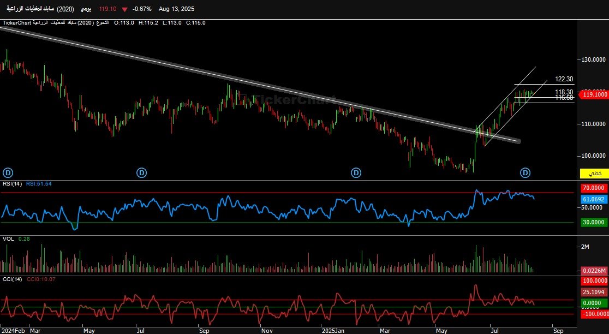This screenshot has height=334, width=609.
Task: Click the blue 61.0692 RSI value tag
Action: (x=594, y=199)
